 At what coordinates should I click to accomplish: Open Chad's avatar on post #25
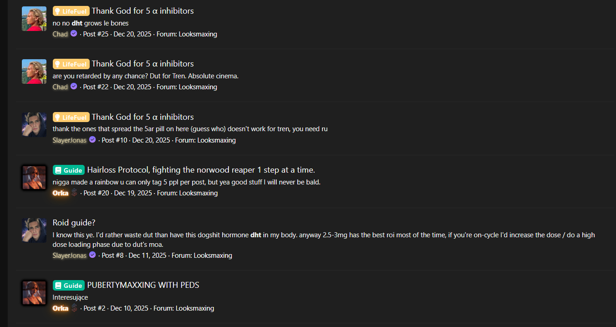coord(34,19)
